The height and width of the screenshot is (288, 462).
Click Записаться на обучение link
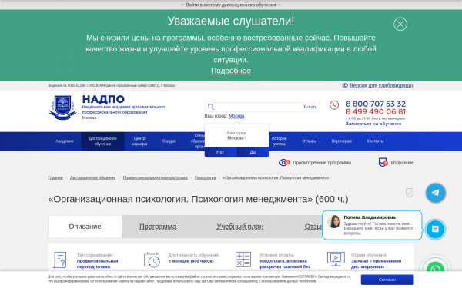[373, 124]
